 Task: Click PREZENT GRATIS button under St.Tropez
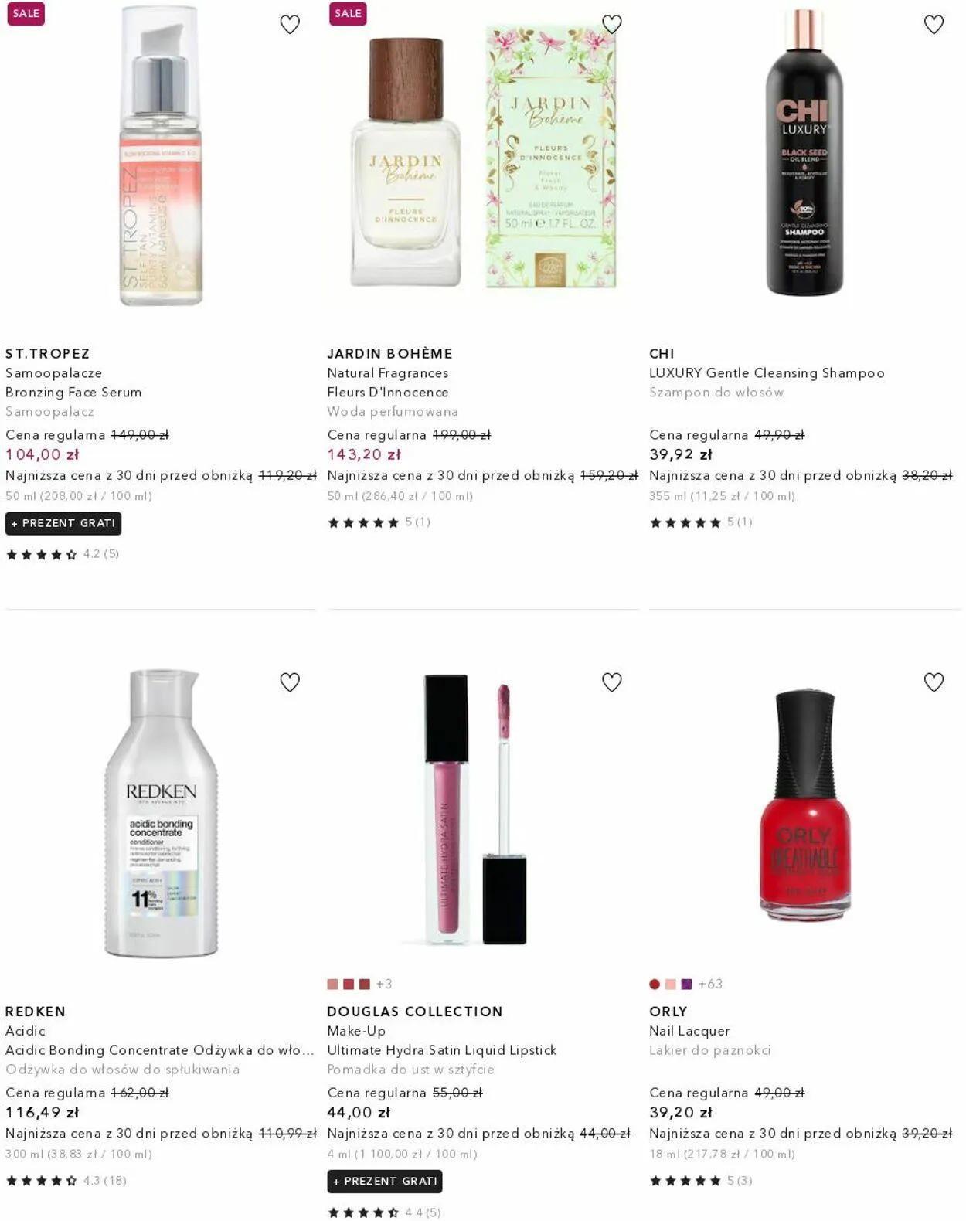click(x=63, y=523)
